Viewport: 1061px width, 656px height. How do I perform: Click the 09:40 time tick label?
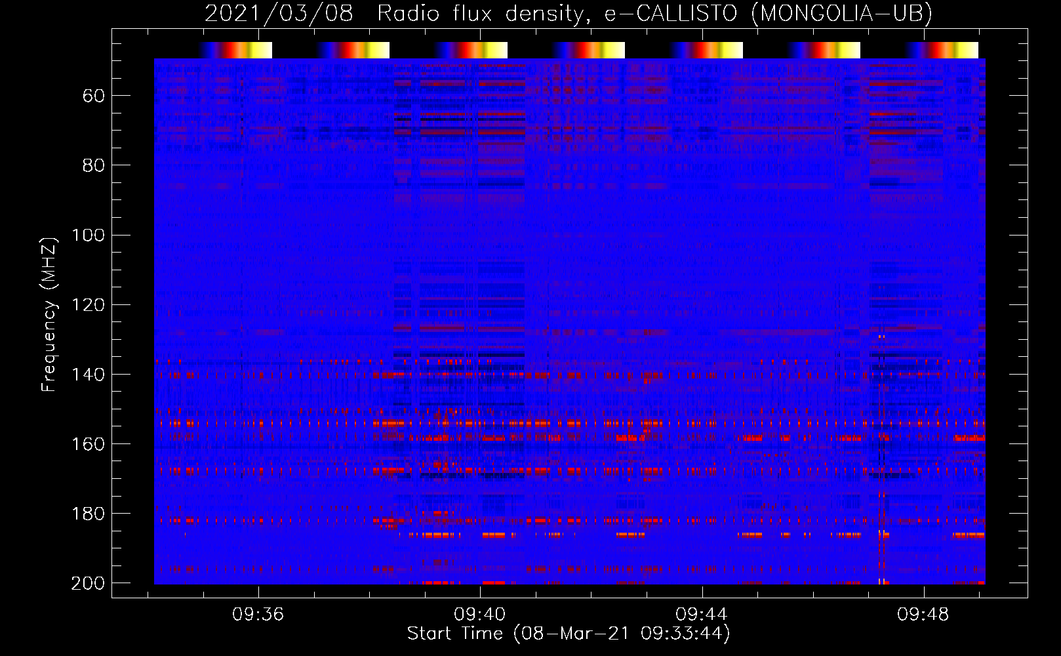[480, 614]
